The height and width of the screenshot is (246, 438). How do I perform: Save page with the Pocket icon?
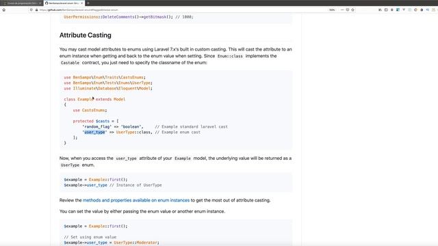(x=348, y=10)
